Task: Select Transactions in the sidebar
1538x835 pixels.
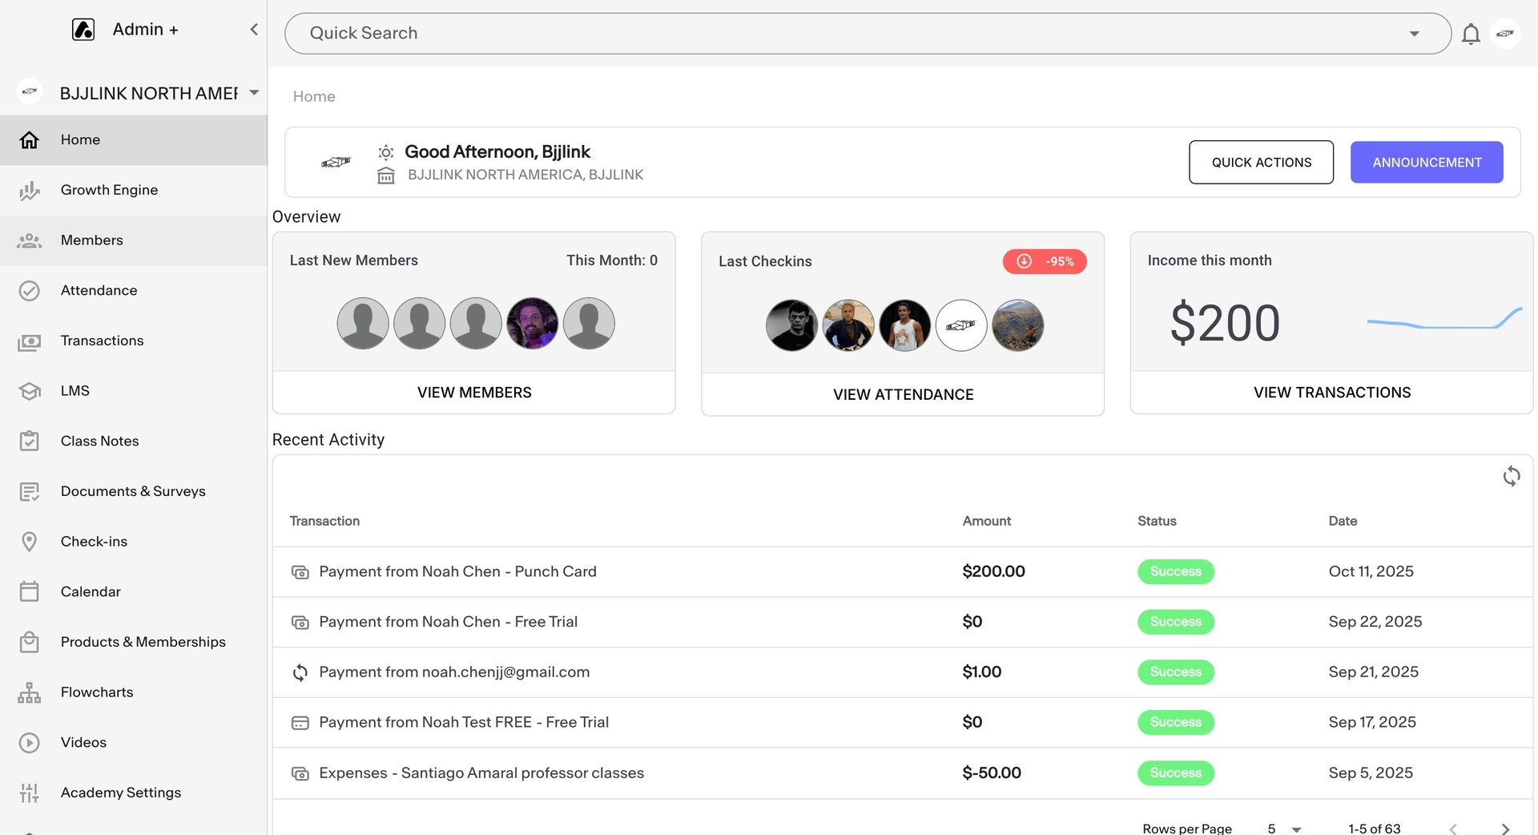Action: [x=102, y=341]
